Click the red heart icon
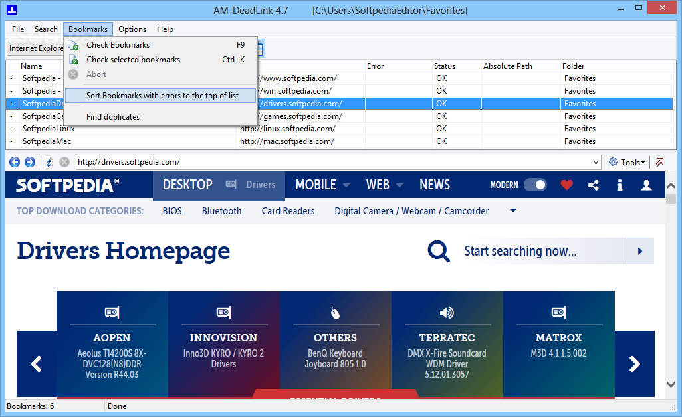This screenshot has width=682, height=417. pos(567,185)
